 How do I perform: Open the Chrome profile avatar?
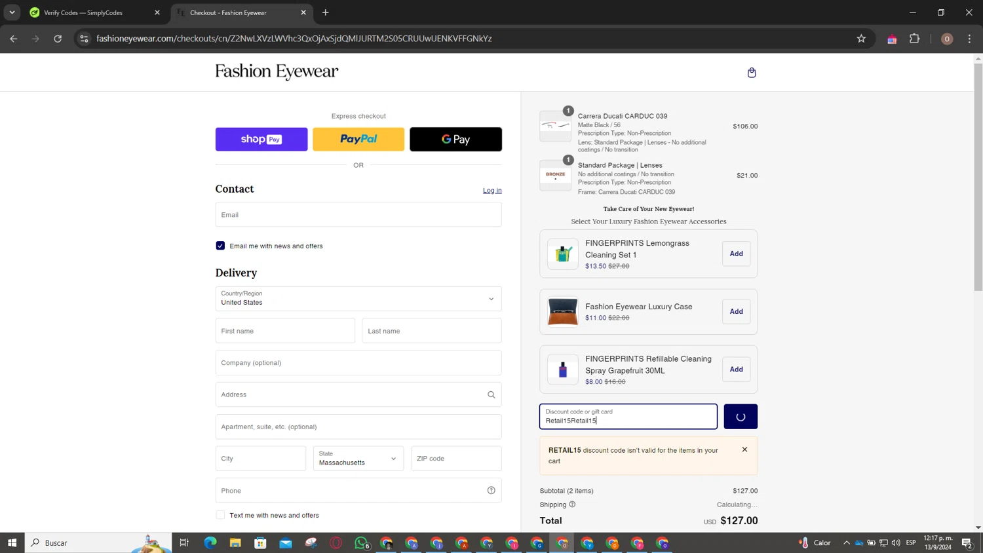click(947, 39)
